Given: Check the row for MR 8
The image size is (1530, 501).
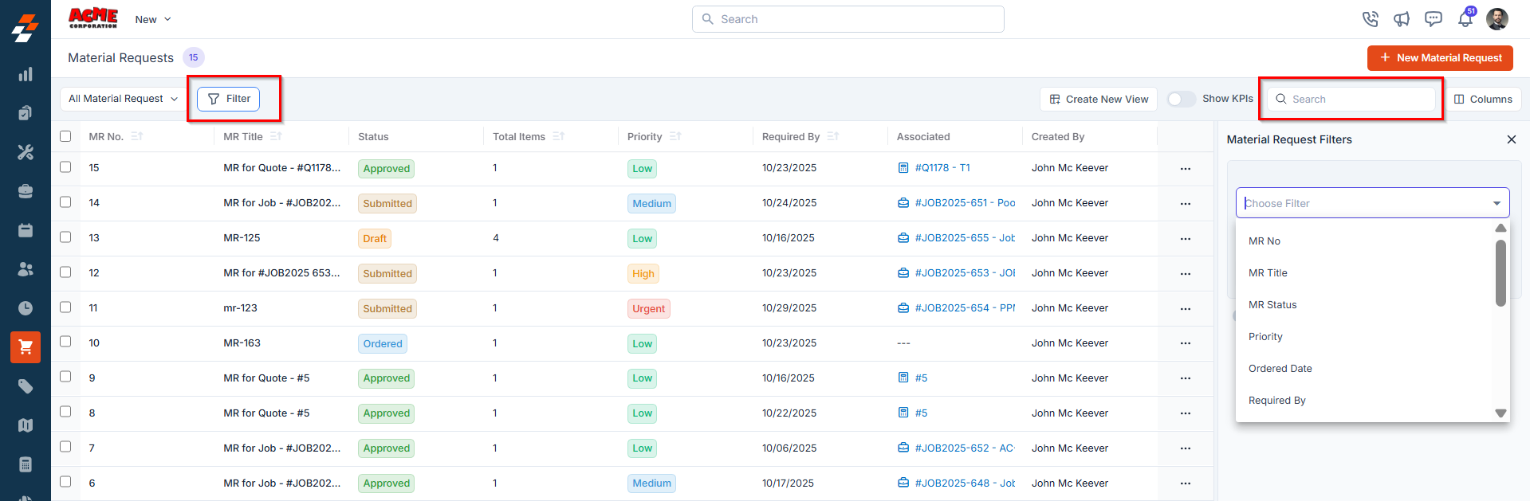Looking at the screenshot, I should 65,412.
